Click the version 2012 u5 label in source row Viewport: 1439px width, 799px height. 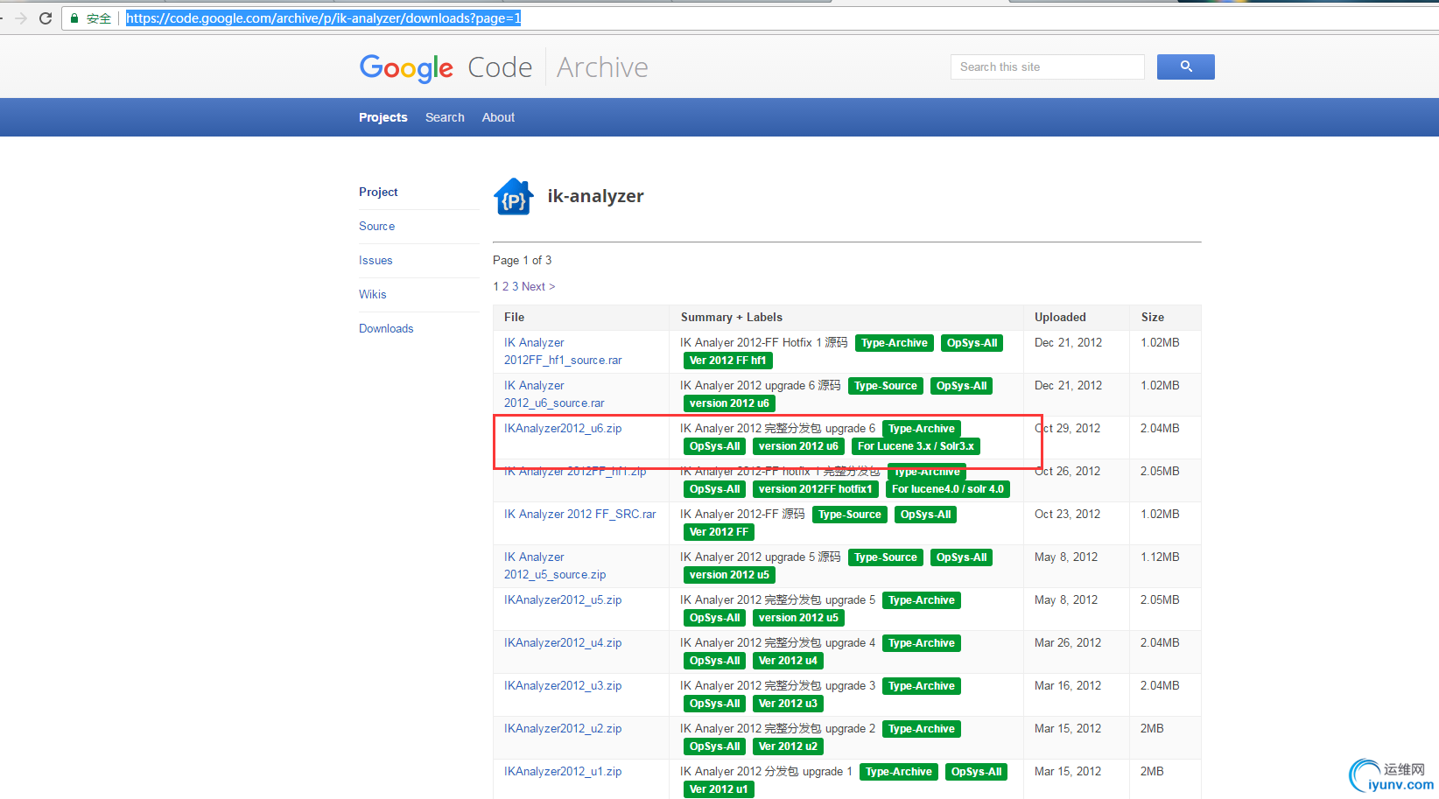pos(729,575)
